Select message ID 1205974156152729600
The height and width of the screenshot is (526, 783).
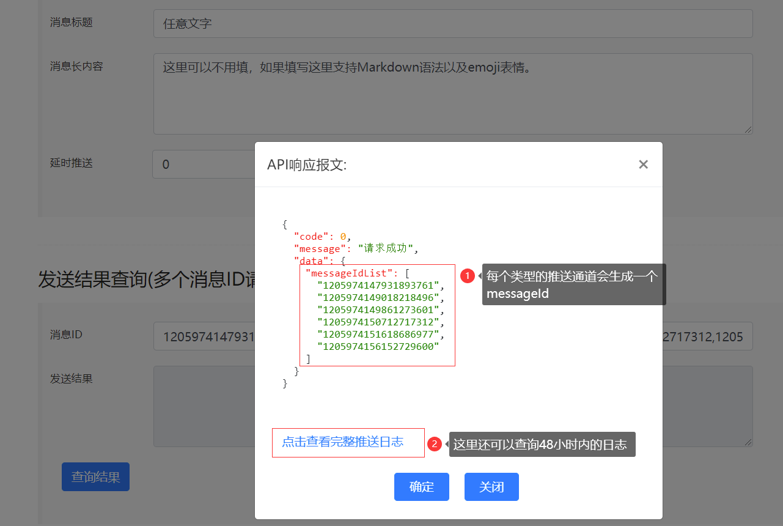tap(378, 346)
